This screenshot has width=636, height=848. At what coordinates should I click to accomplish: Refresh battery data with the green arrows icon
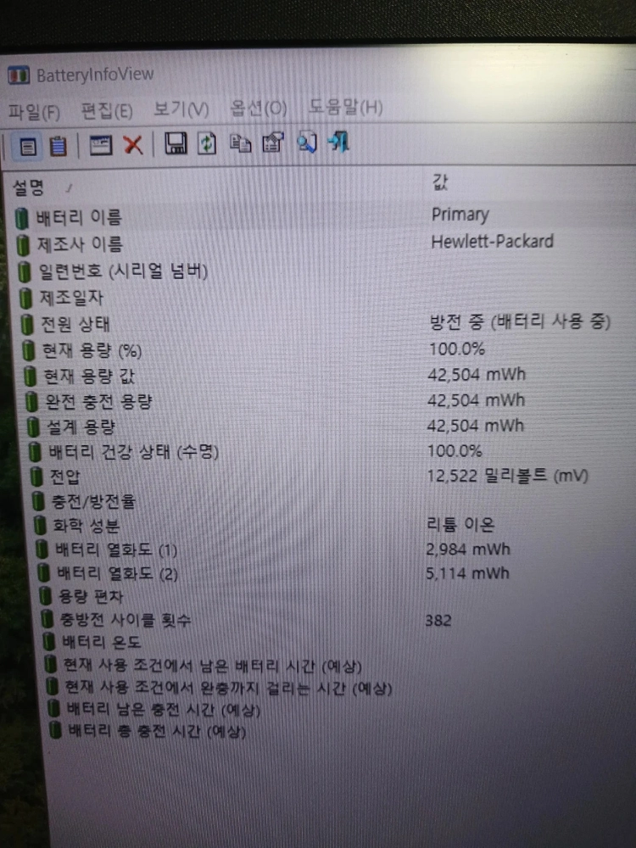pos(207,144)
